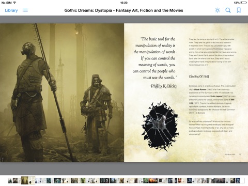
Task: Jump to the first thumbnail in page strip
Action: [10, 180]
